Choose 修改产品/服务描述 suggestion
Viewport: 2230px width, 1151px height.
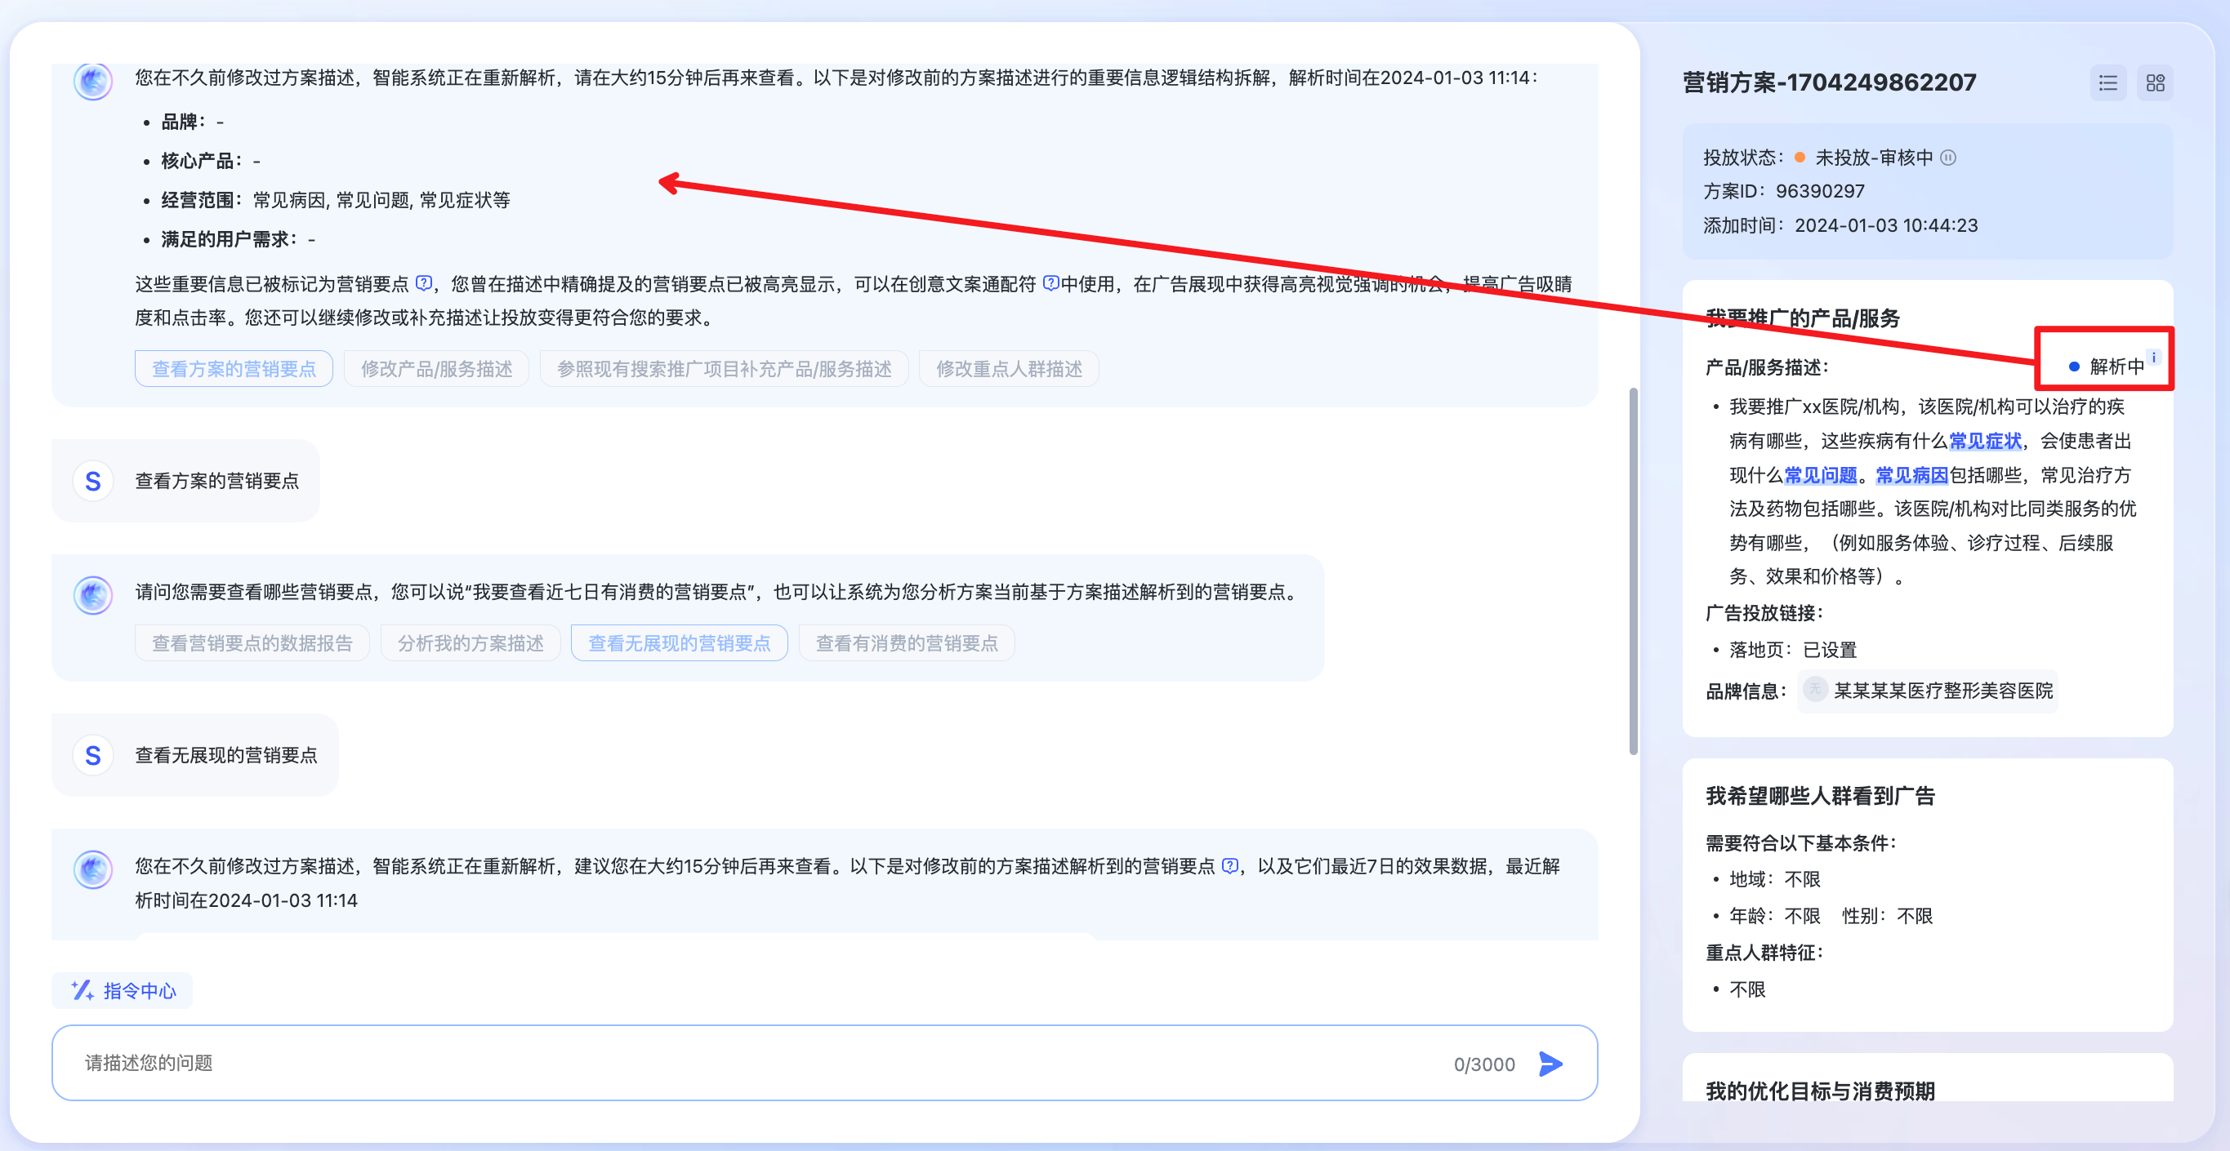(436, 369)
